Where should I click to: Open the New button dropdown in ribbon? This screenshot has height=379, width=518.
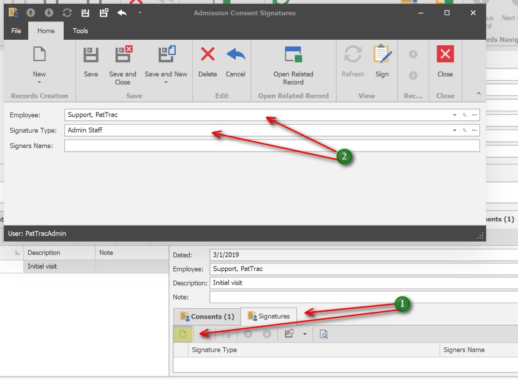pos(39,82)
